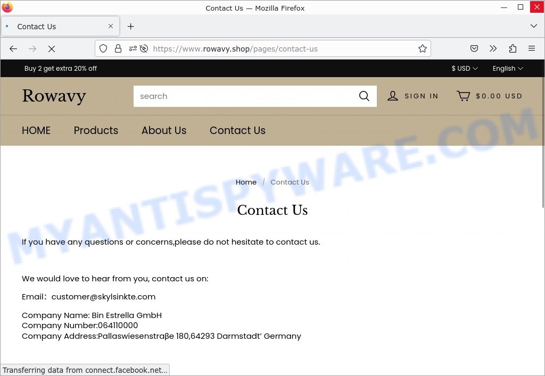Image resolution: width=545 pixels, height=376 pixels.
Task: Click the email customer@skylsinkte.com
Action: (103, 297)
